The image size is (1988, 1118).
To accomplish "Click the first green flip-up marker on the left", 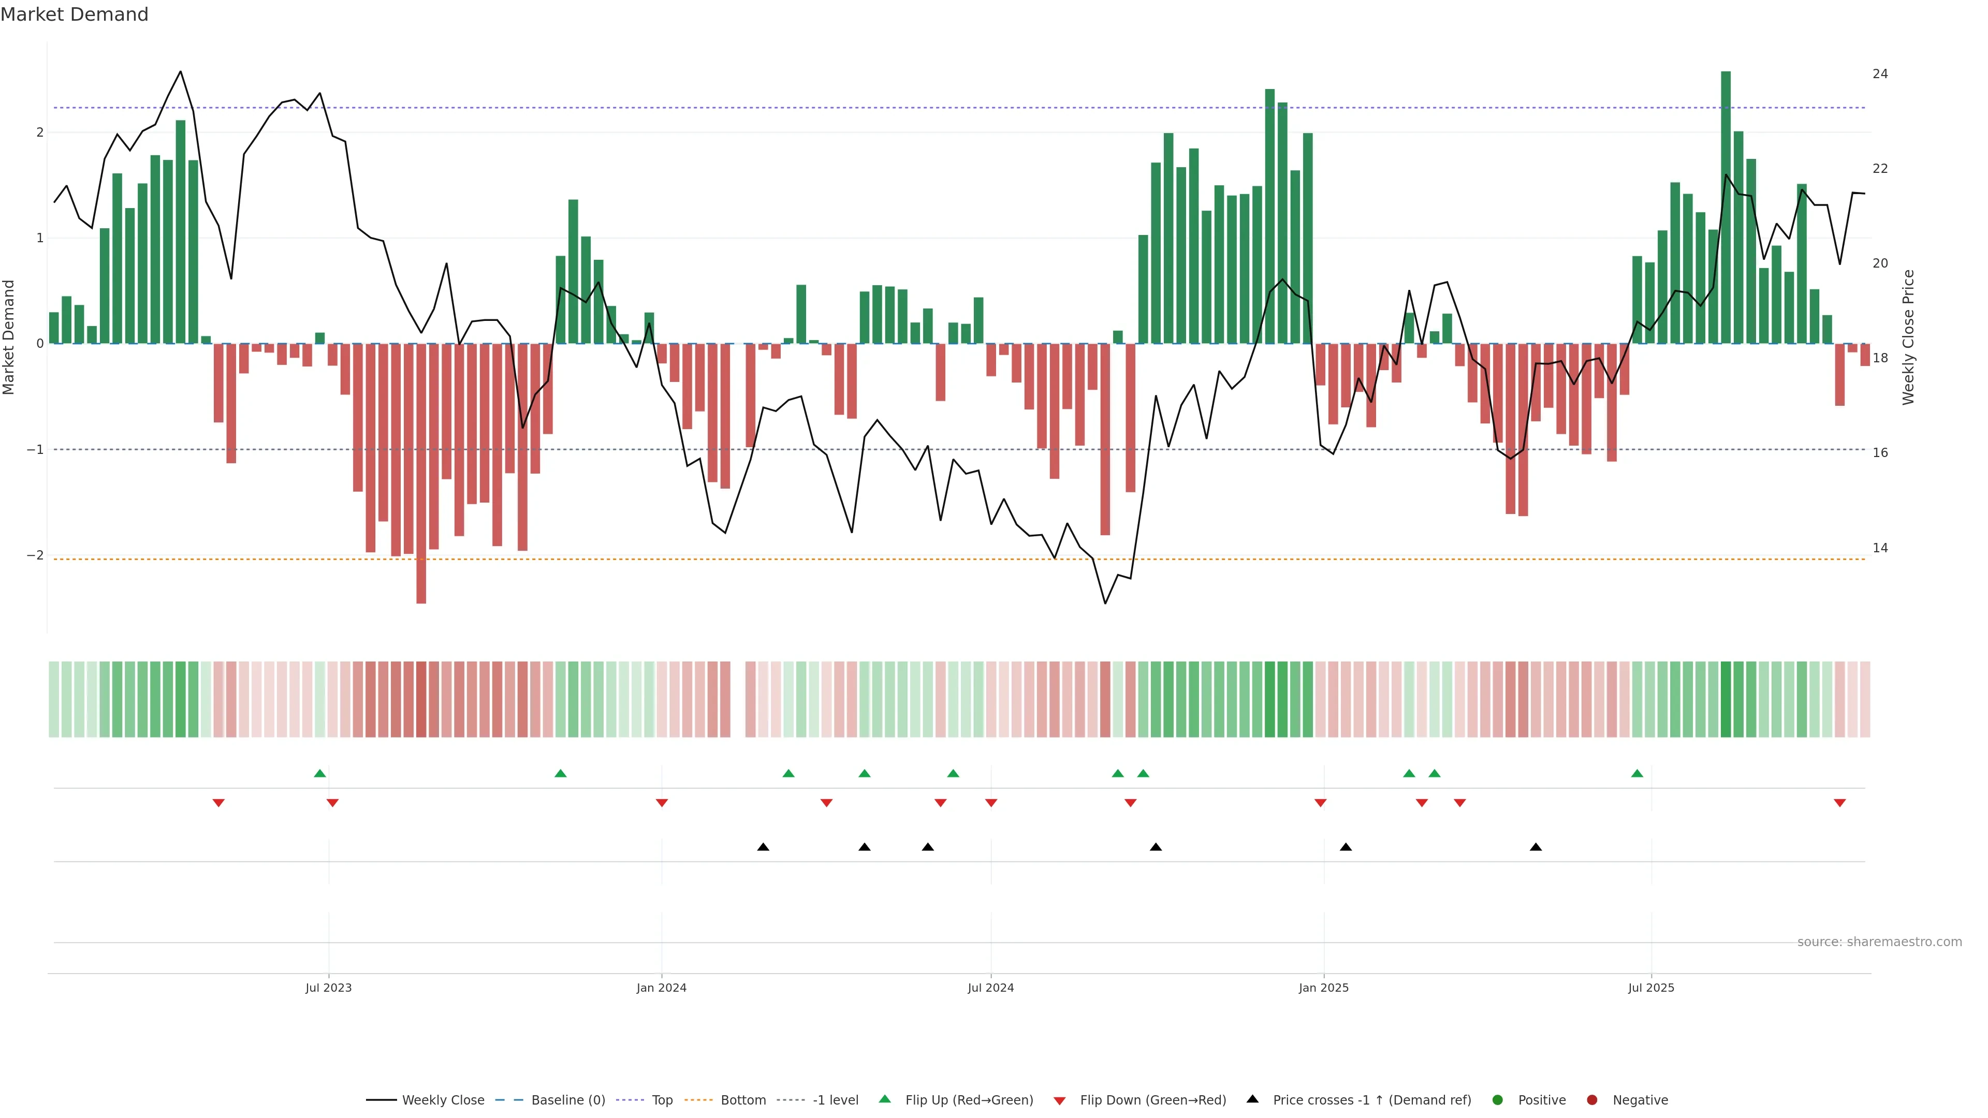I will click(x=319, y=773).
